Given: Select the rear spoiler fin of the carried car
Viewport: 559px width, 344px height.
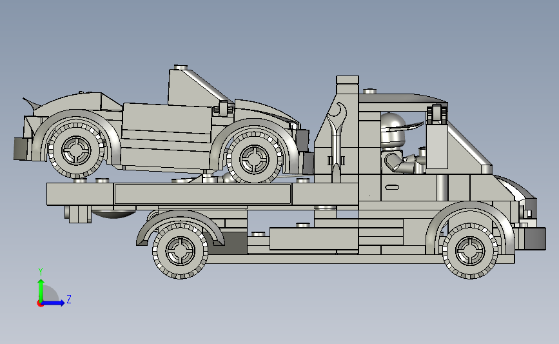Looking at the screenshot, I should pos(32,103).
